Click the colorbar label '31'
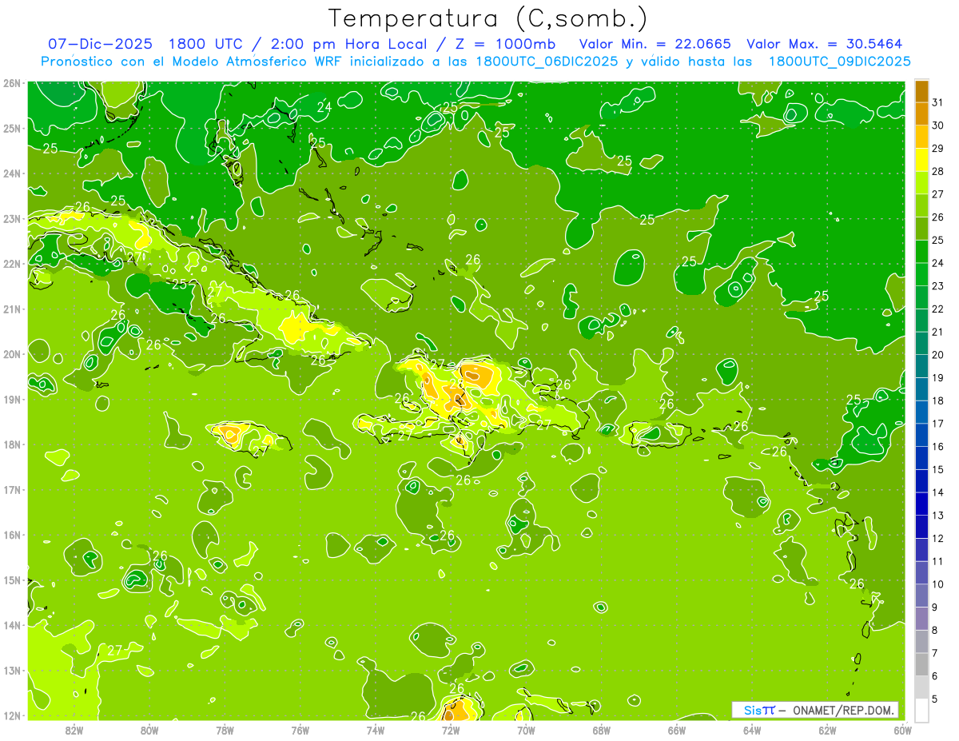 [x=937, y=103]
